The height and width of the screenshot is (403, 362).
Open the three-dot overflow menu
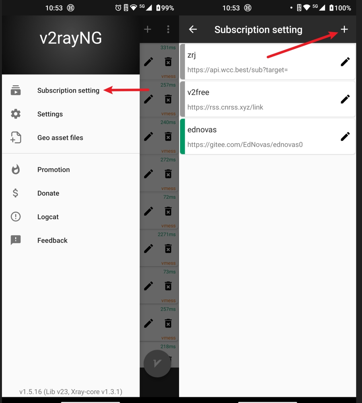pyautogui.click(x=168, y=29)
